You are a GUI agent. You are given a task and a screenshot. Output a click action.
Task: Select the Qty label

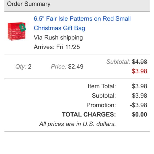(x=21, y=67)
